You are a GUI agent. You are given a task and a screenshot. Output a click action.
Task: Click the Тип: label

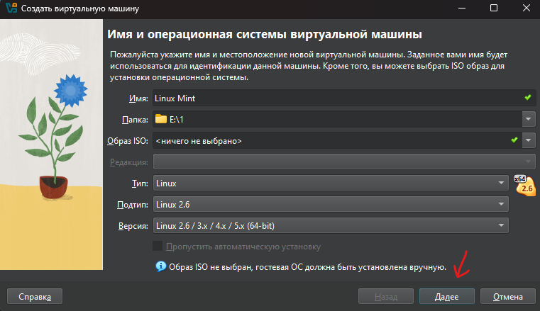point(140,183)
